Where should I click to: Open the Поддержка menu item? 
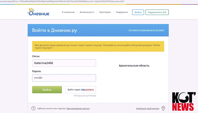[122, 12]
